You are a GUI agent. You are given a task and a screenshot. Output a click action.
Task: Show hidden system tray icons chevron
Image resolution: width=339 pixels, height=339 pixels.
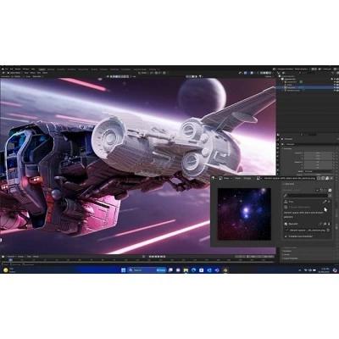click(300, 270)
